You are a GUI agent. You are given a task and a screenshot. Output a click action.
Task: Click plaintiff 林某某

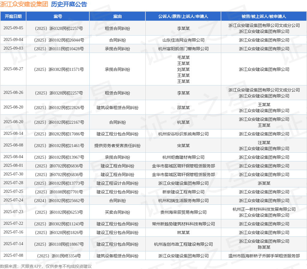[x=183, y=233]
